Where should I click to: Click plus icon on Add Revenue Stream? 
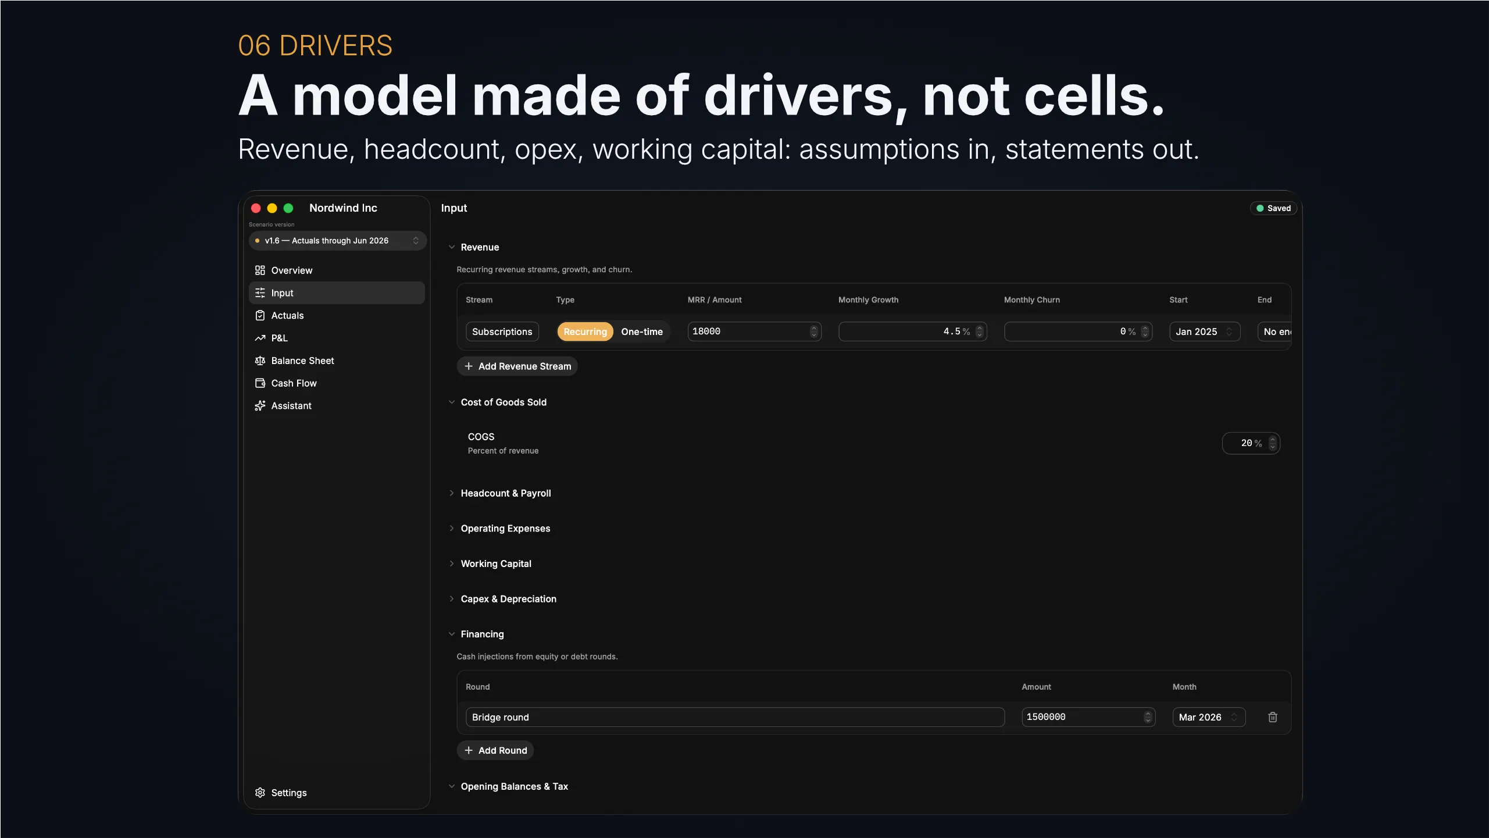(x=469, y=366)
